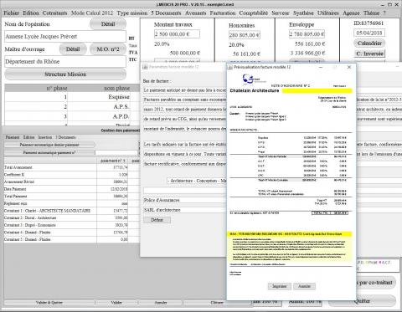
Task: Click the Défaut button in invoice parameters
Action: click(157, 220)
